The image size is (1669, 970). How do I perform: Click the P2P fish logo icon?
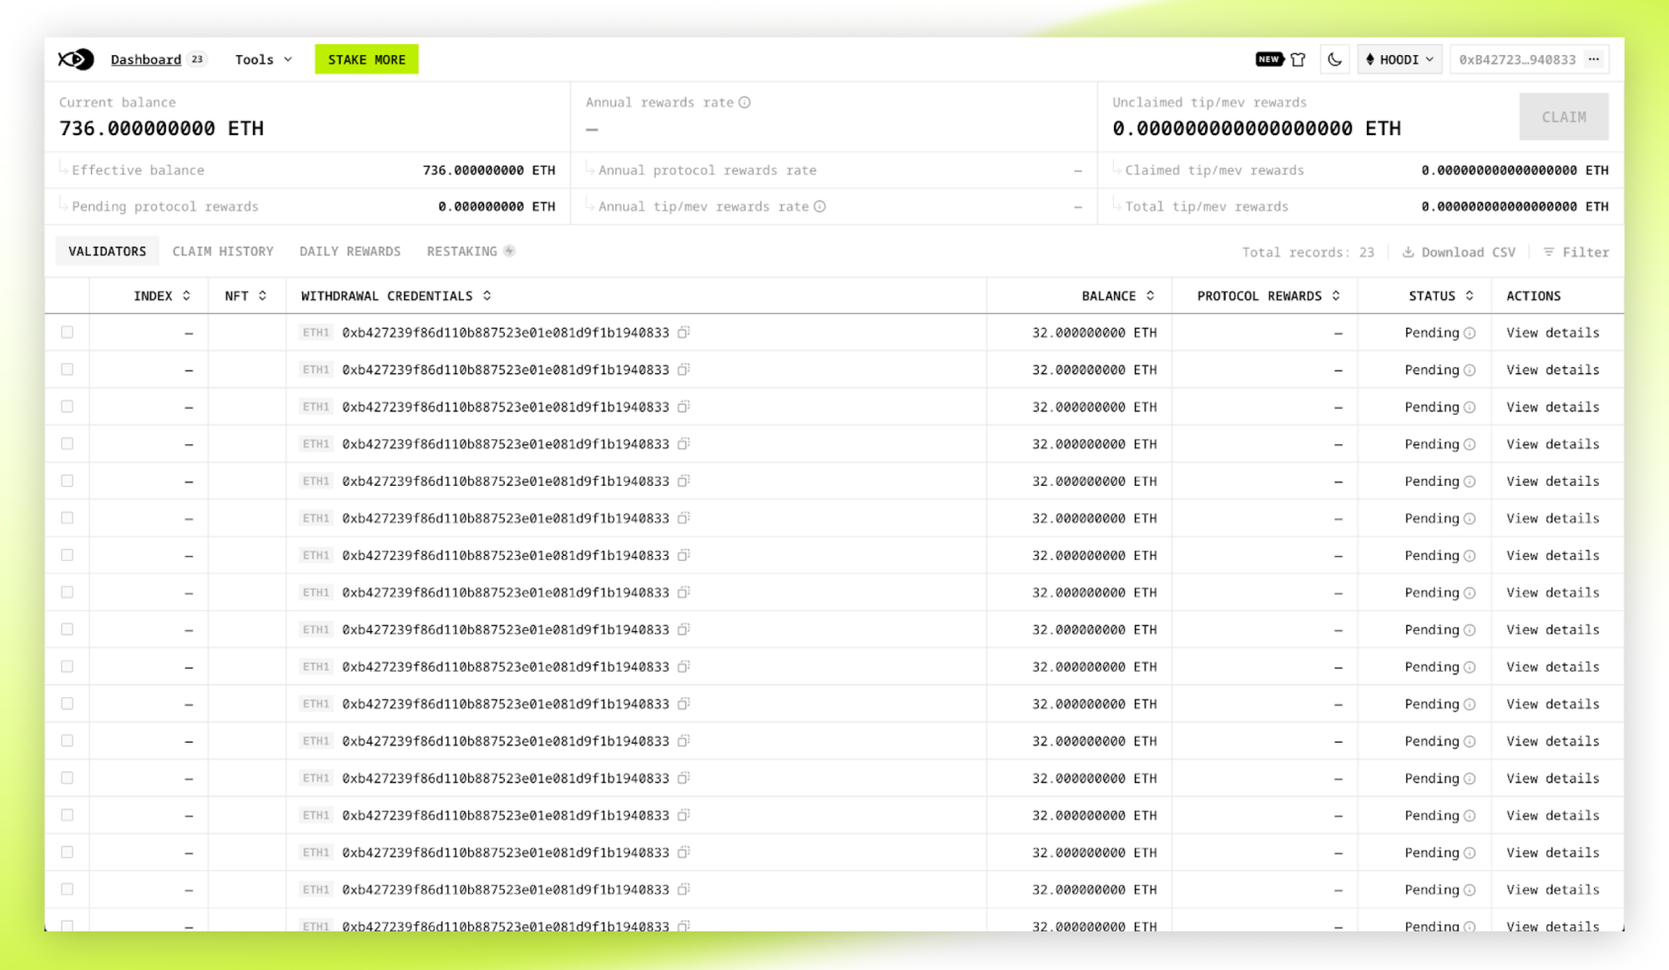pyautogui.click(x=75, y=59)
